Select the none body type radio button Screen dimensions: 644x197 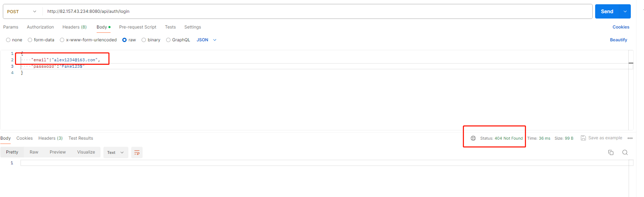8,40
